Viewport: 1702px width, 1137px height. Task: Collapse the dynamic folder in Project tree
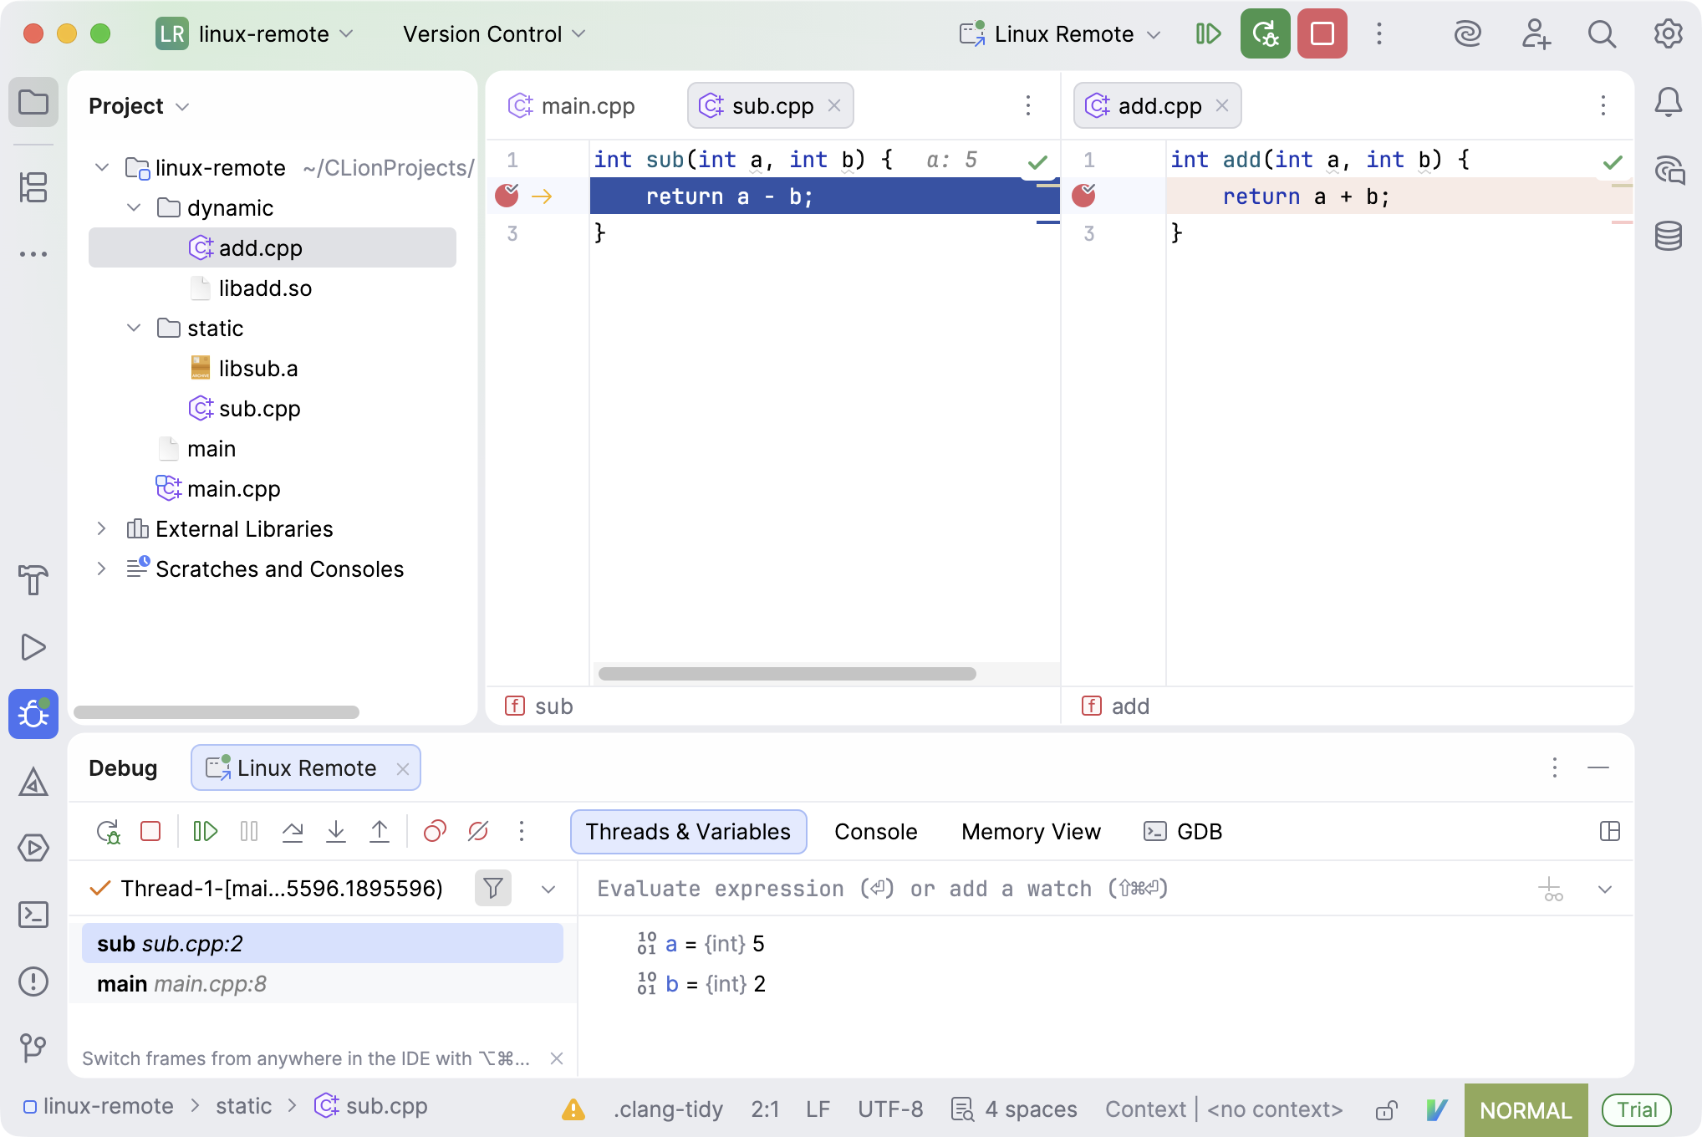tap(134, 207)
